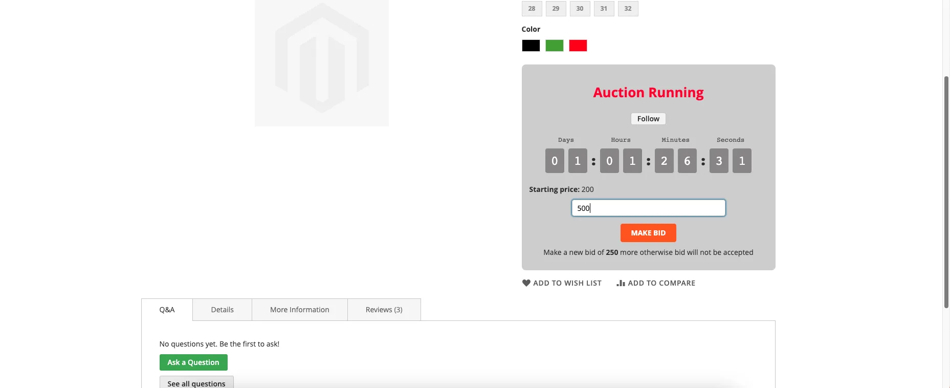Image resolution: width=950 pixels, height=388 pixels.
Task: Choose the green color swatch
Action: 555,46
